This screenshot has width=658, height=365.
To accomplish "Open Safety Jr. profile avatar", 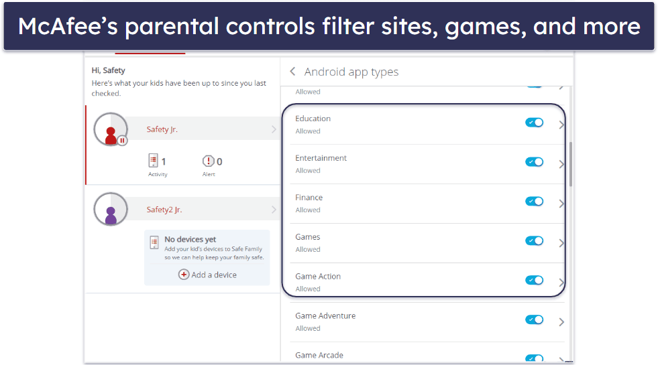I will pos(111,129).
